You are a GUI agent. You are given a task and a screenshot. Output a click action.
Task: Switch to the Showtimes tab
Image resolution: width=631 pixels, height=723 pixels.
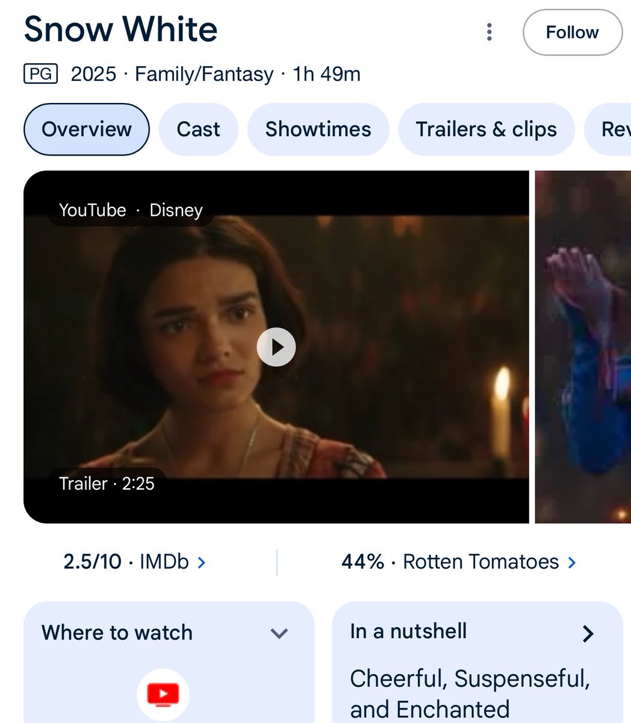[319, 129]
